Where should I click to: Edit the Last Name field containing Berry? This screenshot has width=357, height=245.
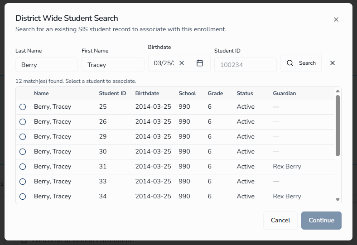point(47,65)
